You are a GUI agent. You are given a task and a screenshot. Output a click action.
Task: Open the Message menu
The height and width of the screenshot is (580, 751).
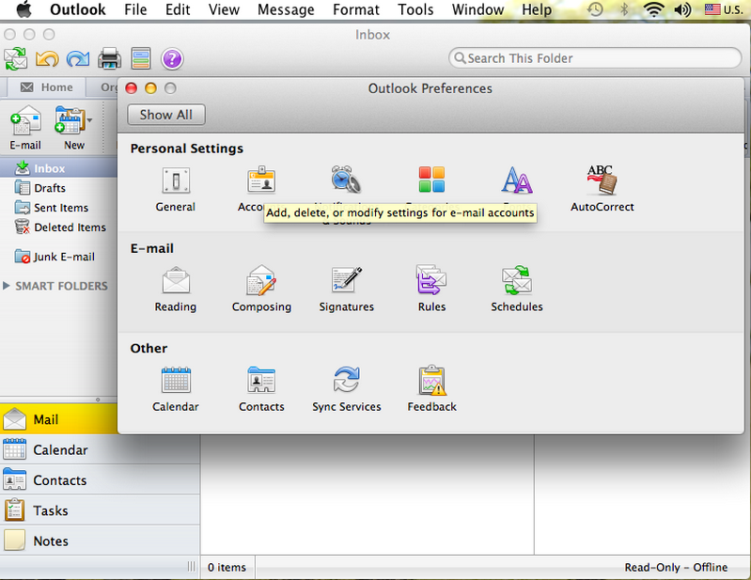click(x=286, y=9)
